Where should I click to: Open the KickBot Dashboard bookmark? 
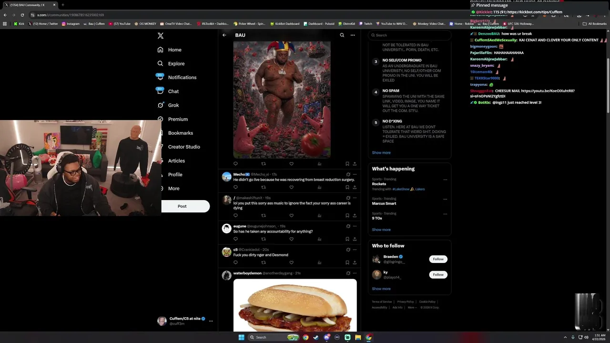(x=285, y=23)
